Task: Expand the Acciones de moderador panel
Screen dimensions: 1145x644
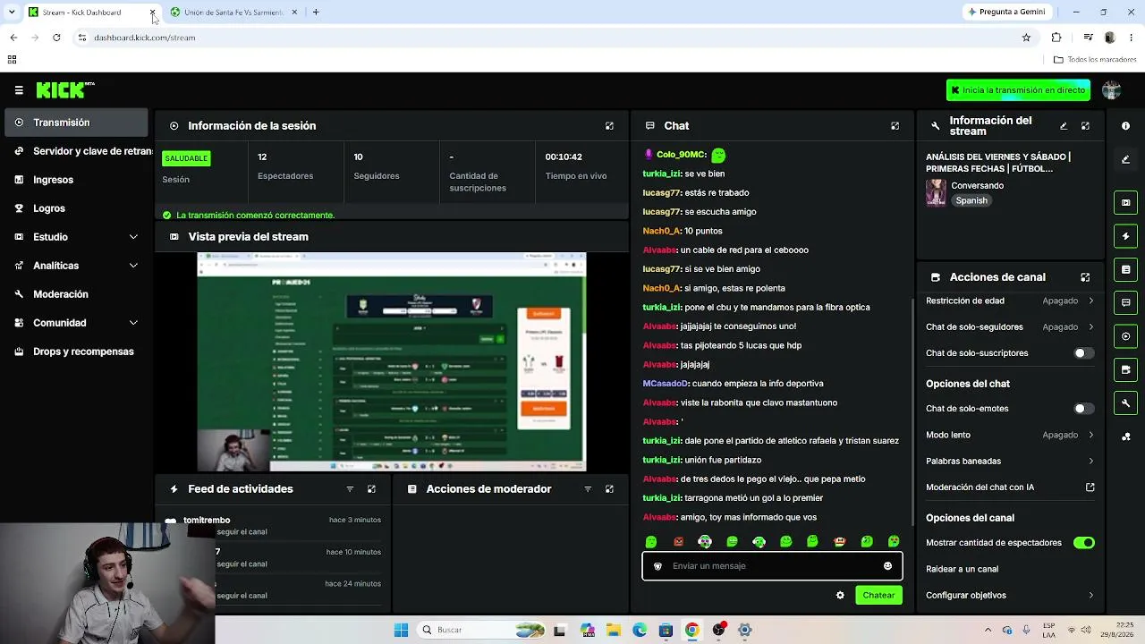Action: 609,489
